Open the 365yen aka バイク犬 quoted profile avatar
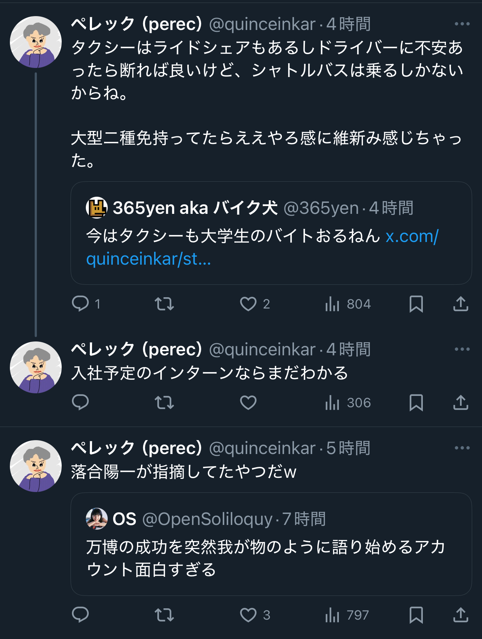Screen dimensions: 482x639 pos(96,208)
